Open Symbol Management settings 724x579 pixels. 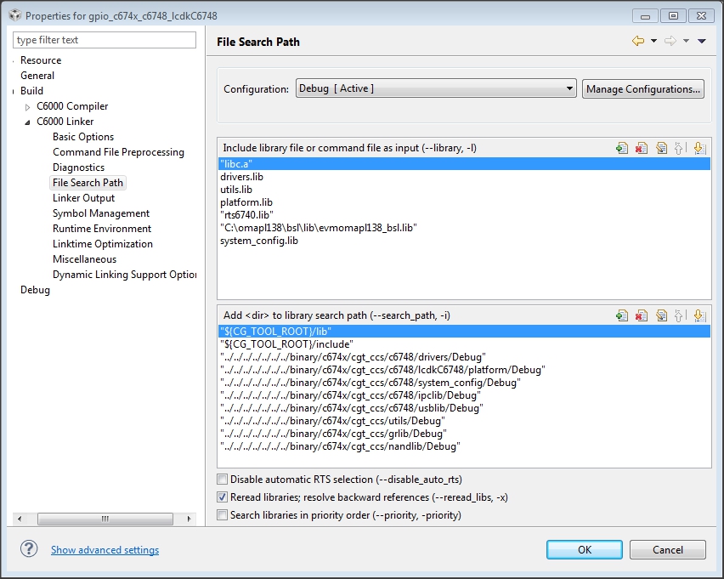[x=101, y=213]
